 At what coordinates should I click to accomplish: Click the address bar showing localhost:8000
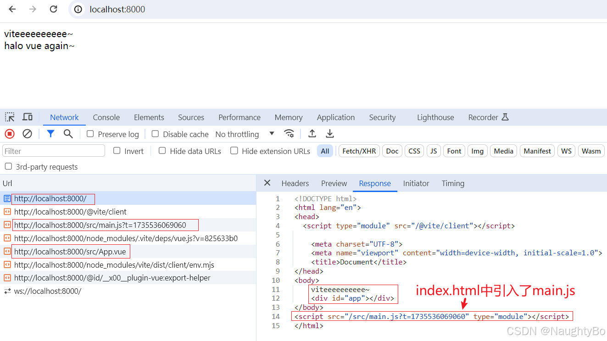point(338,9)
